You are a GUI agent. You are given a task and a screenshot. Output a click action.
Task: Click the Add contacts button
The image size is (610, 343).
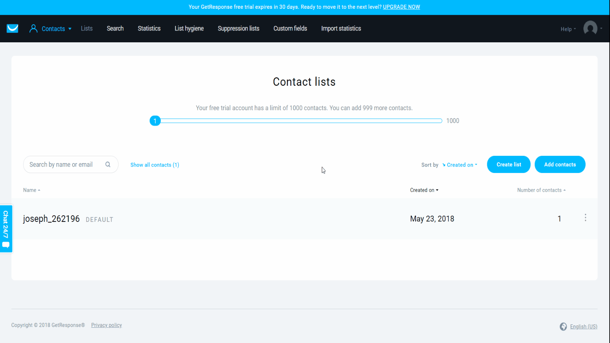pos(560,164)
